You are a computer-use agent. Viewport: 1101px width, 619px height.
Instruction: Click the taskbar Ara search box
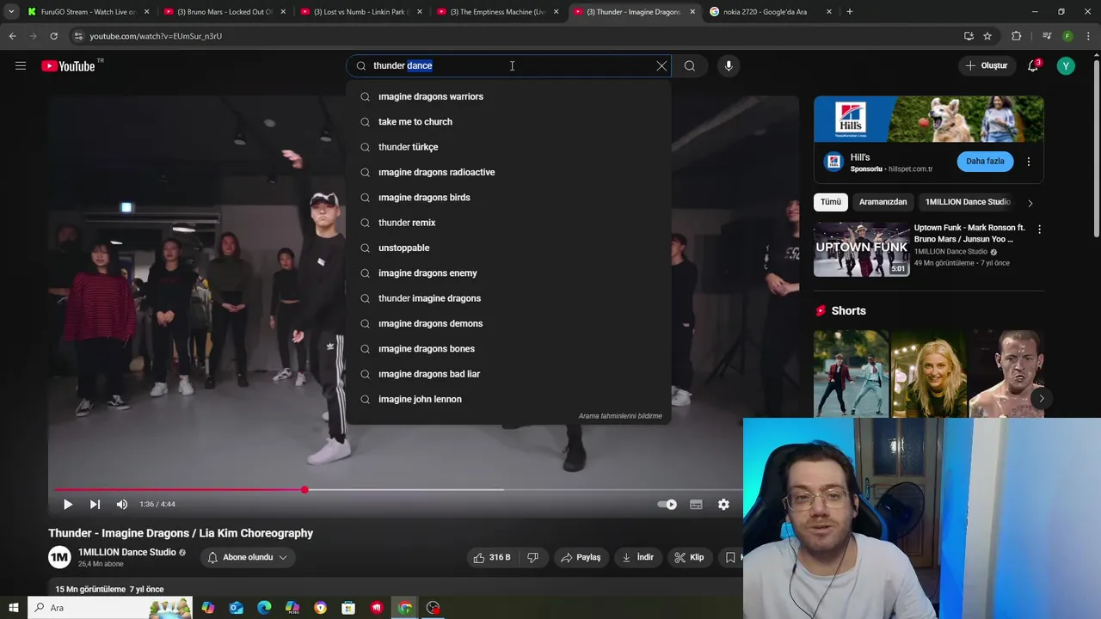tap(112, 608)
